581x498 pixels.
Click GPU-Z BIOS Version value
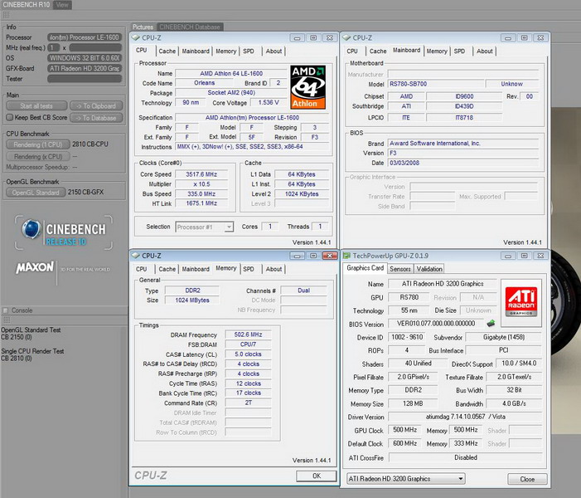point(436,323)
